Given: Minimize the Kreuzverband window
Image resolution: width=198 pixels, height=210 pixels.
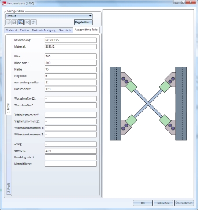Looking at the screenshot, I should tap(177, 2).
